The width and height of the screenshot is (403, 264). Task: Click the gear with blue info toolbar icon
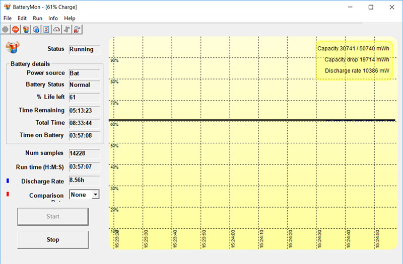coord(36,30)
